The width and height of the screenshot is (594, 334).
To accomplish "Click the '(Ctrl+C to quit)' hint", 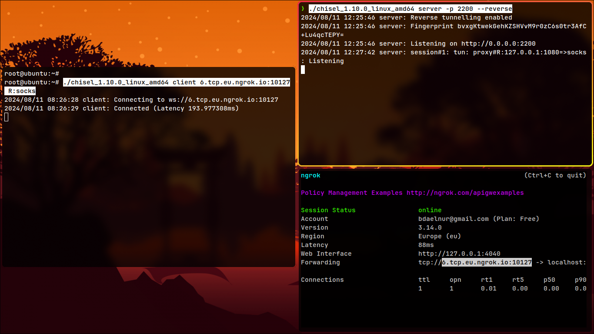I will pyautogui.click(x=555, y=175).
